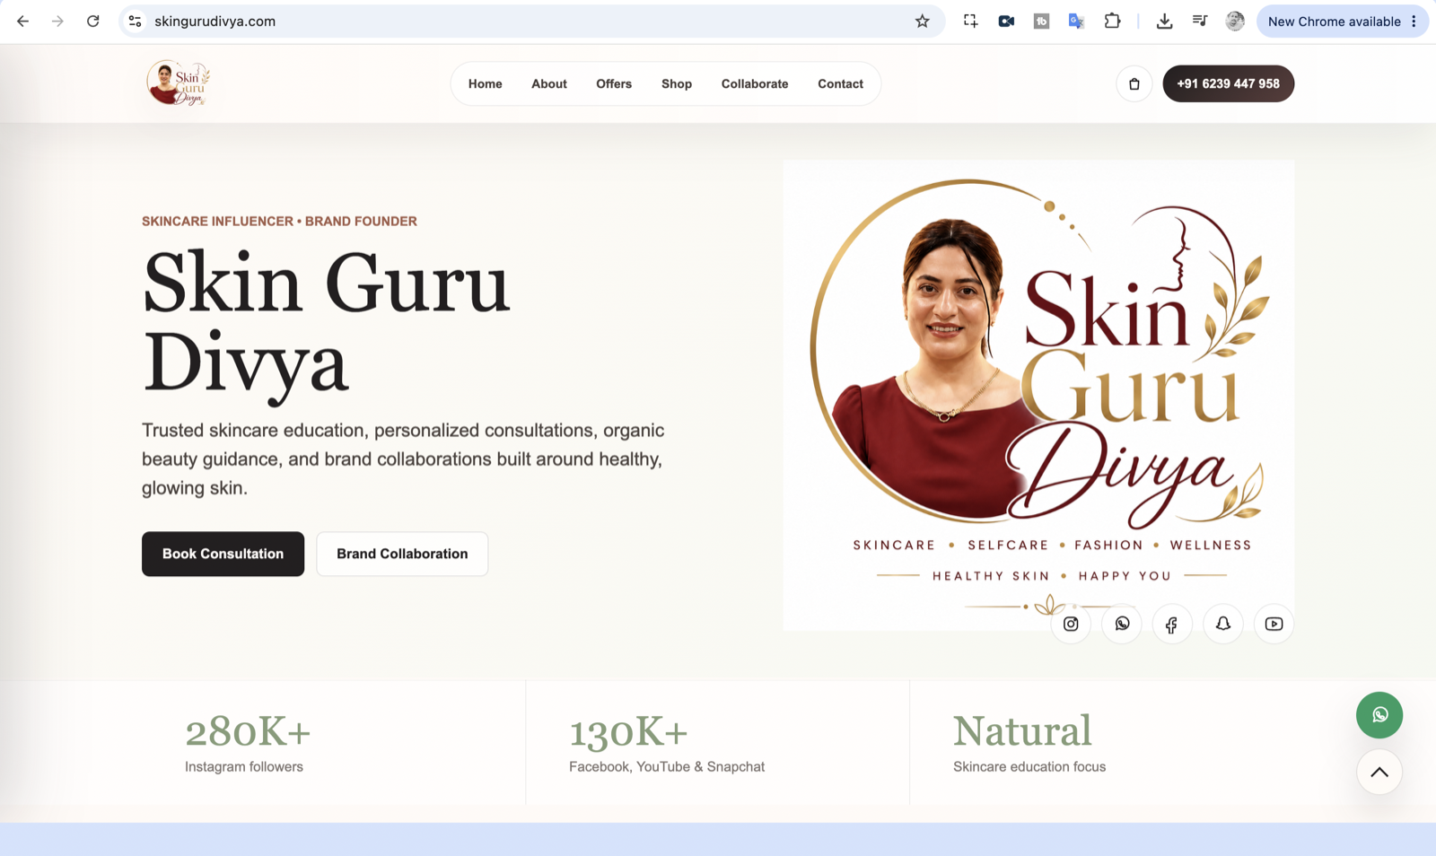The image size is (1436, 856).
Task: Click the Skin Guru Divya header logo
Action: point(179,83)
